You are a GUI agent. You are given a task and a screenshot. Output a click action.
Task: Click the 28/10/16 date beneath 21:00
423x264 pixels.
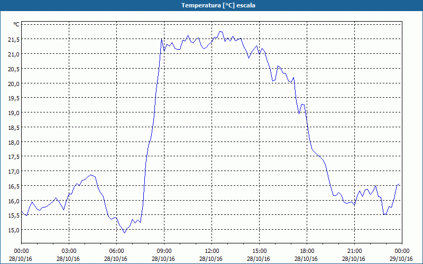coord(354,259)
